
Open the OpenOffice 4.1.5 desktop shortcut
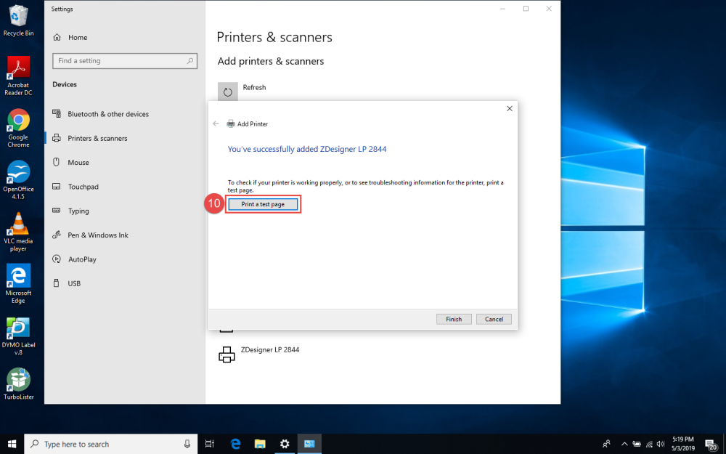18,179
